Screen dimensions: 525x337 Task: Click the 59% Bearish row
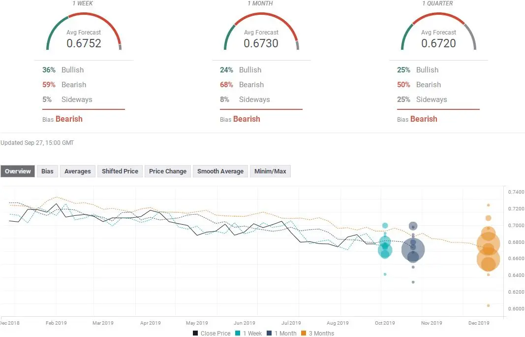(64, 85)
